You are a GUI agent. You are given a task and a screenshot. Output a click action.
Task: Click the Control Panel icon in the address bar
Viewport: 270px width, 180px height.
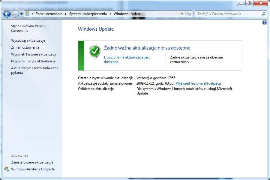tap(27, 14)
